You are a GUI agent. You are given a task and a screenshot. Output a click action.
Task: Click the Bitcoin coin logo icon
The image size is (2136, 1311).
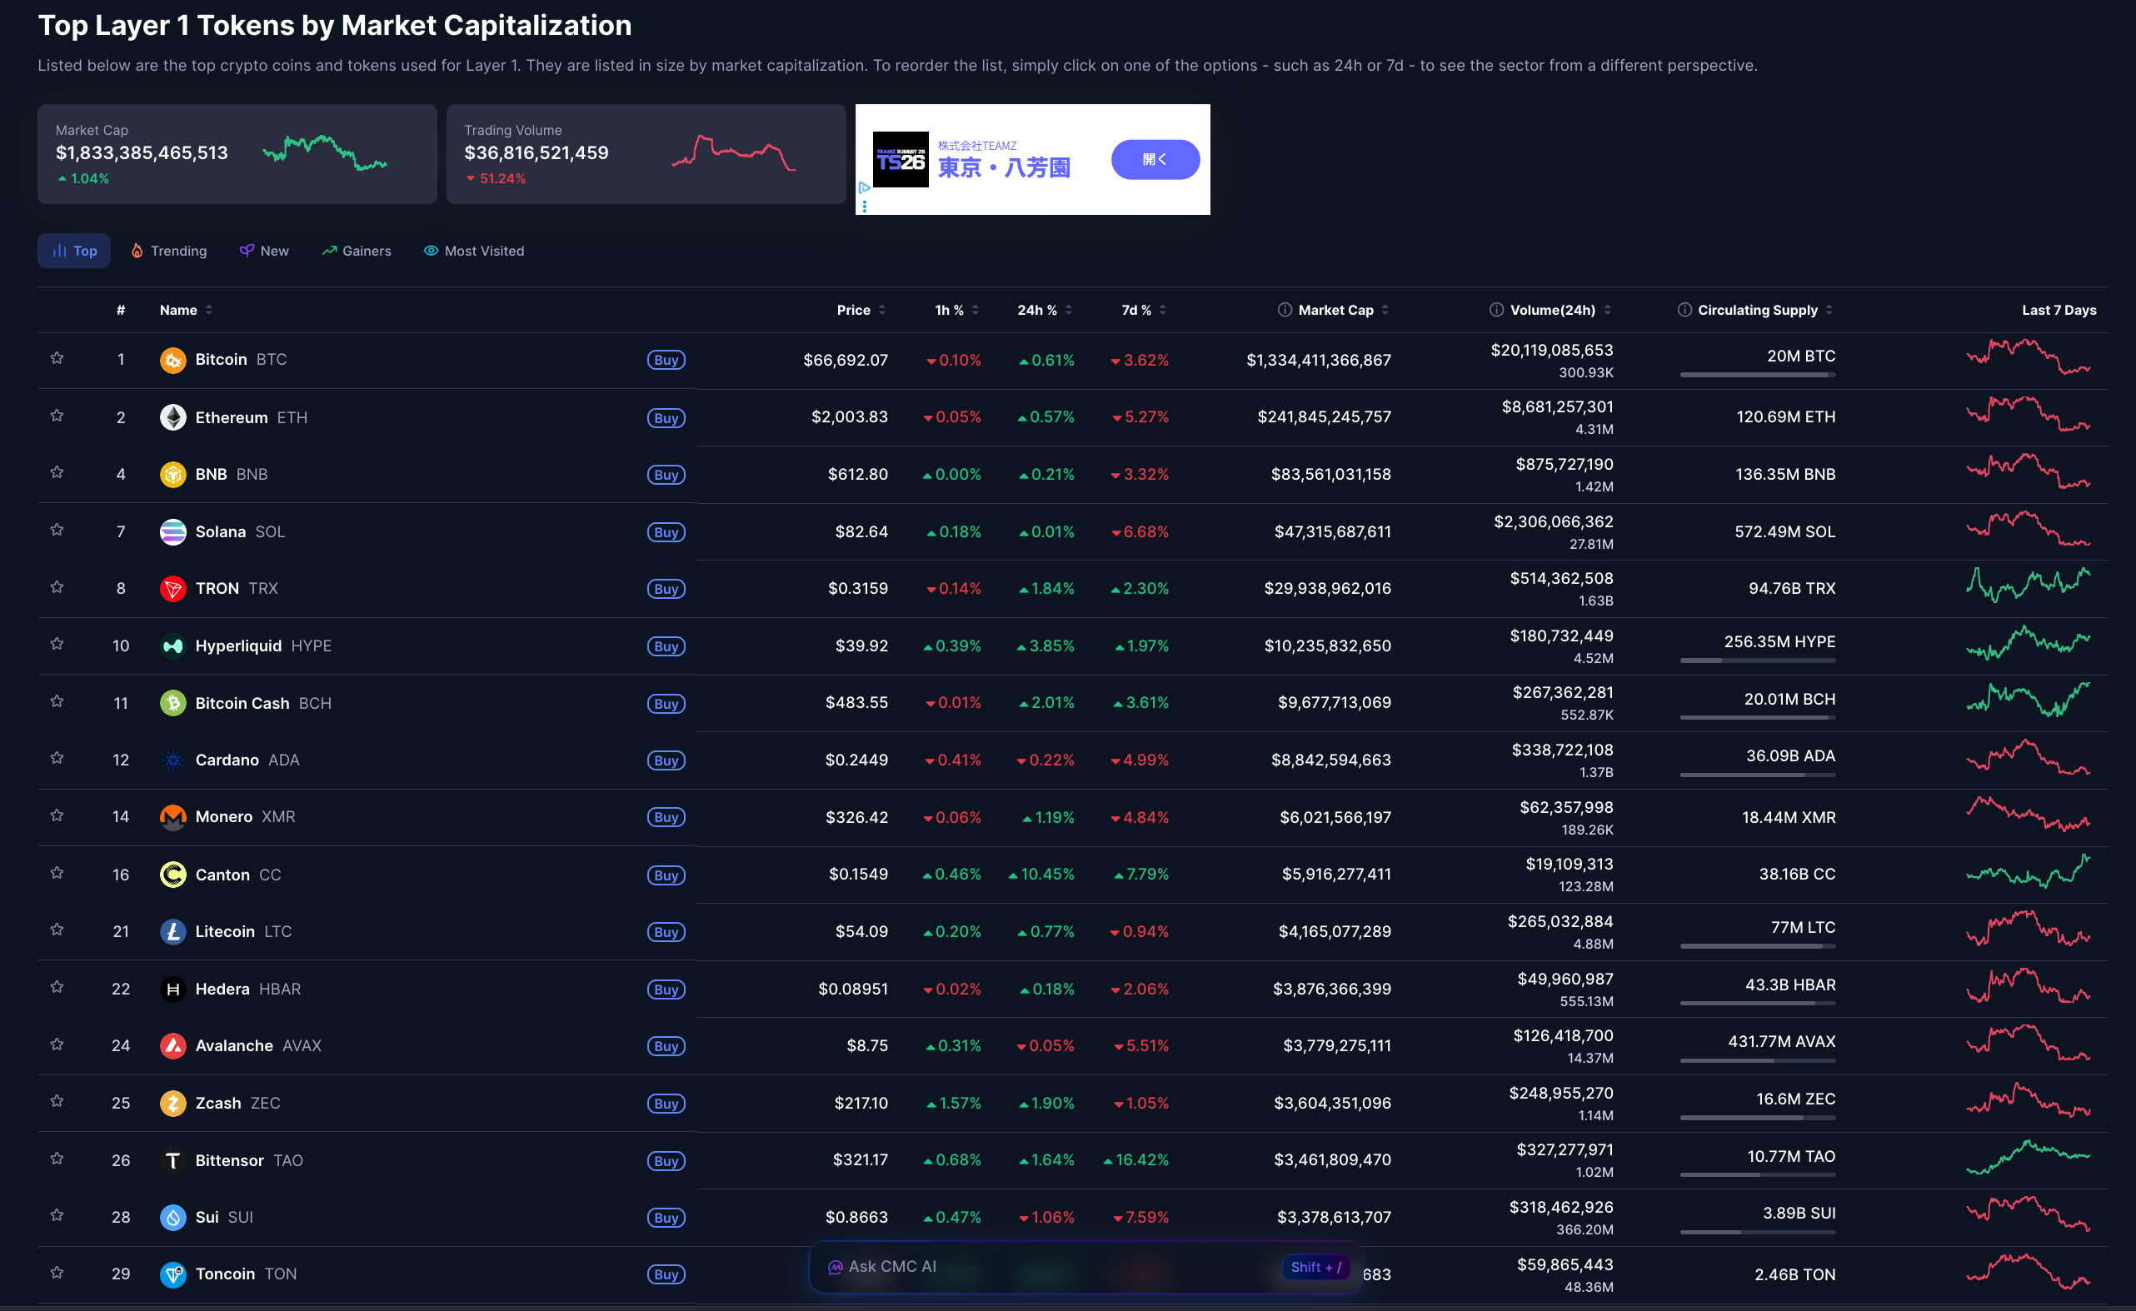coord(172,360)
